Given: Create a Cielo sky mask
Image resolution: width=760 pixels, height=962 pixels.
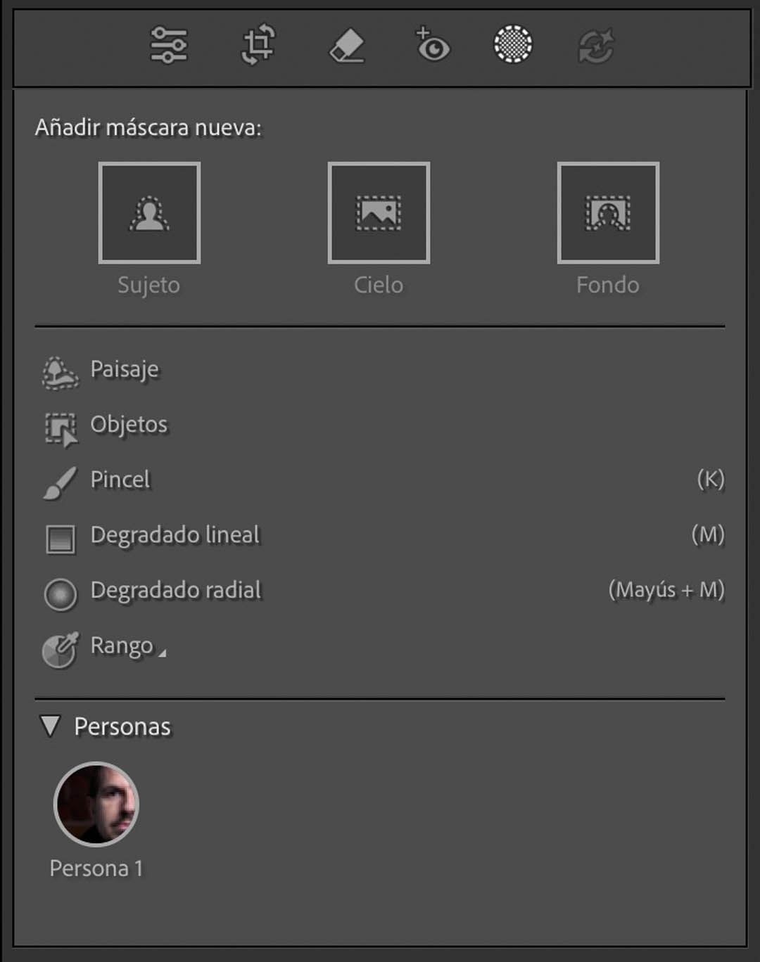Looking at the screenshot, I should (379, 213).
